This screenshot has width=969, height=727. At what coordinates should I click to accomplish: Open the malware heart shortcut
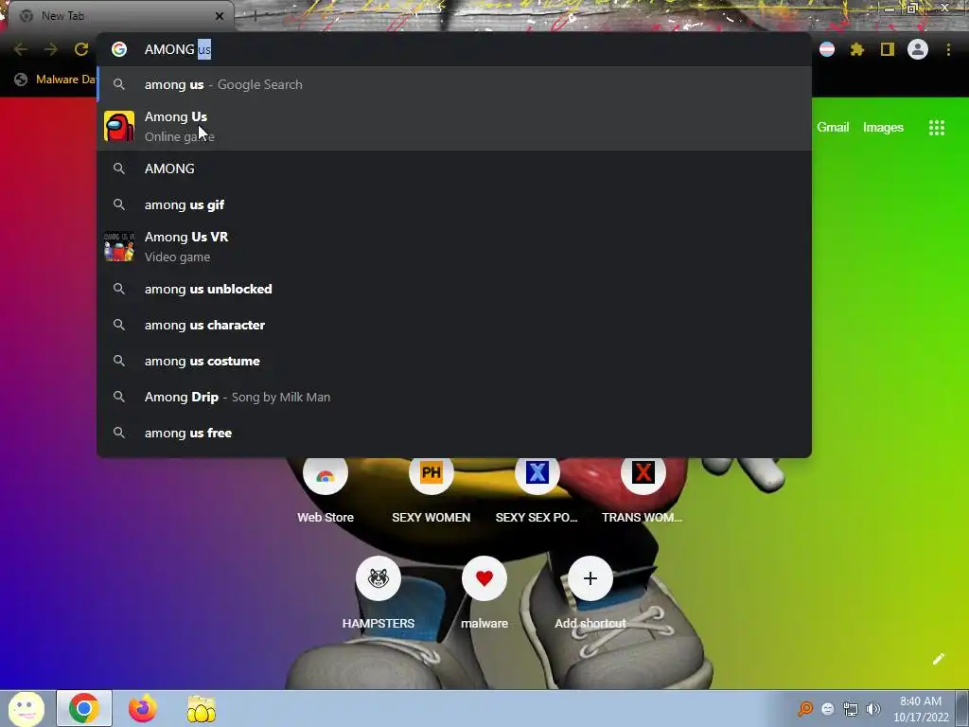pyautogui.click(x=484, y=594)
